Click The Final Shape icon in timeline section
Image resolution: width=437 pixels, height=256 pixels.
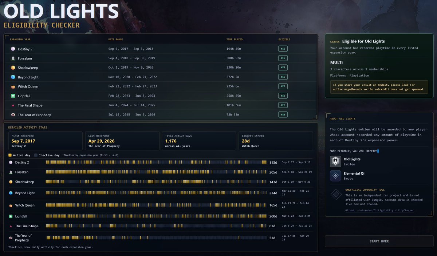coord(11,226)
